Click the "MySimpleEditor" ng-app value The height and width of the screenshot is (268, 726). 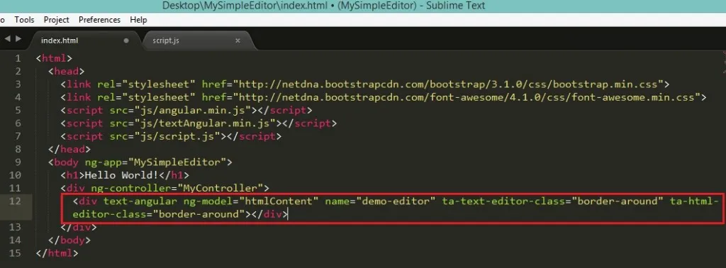click(177, 162)
